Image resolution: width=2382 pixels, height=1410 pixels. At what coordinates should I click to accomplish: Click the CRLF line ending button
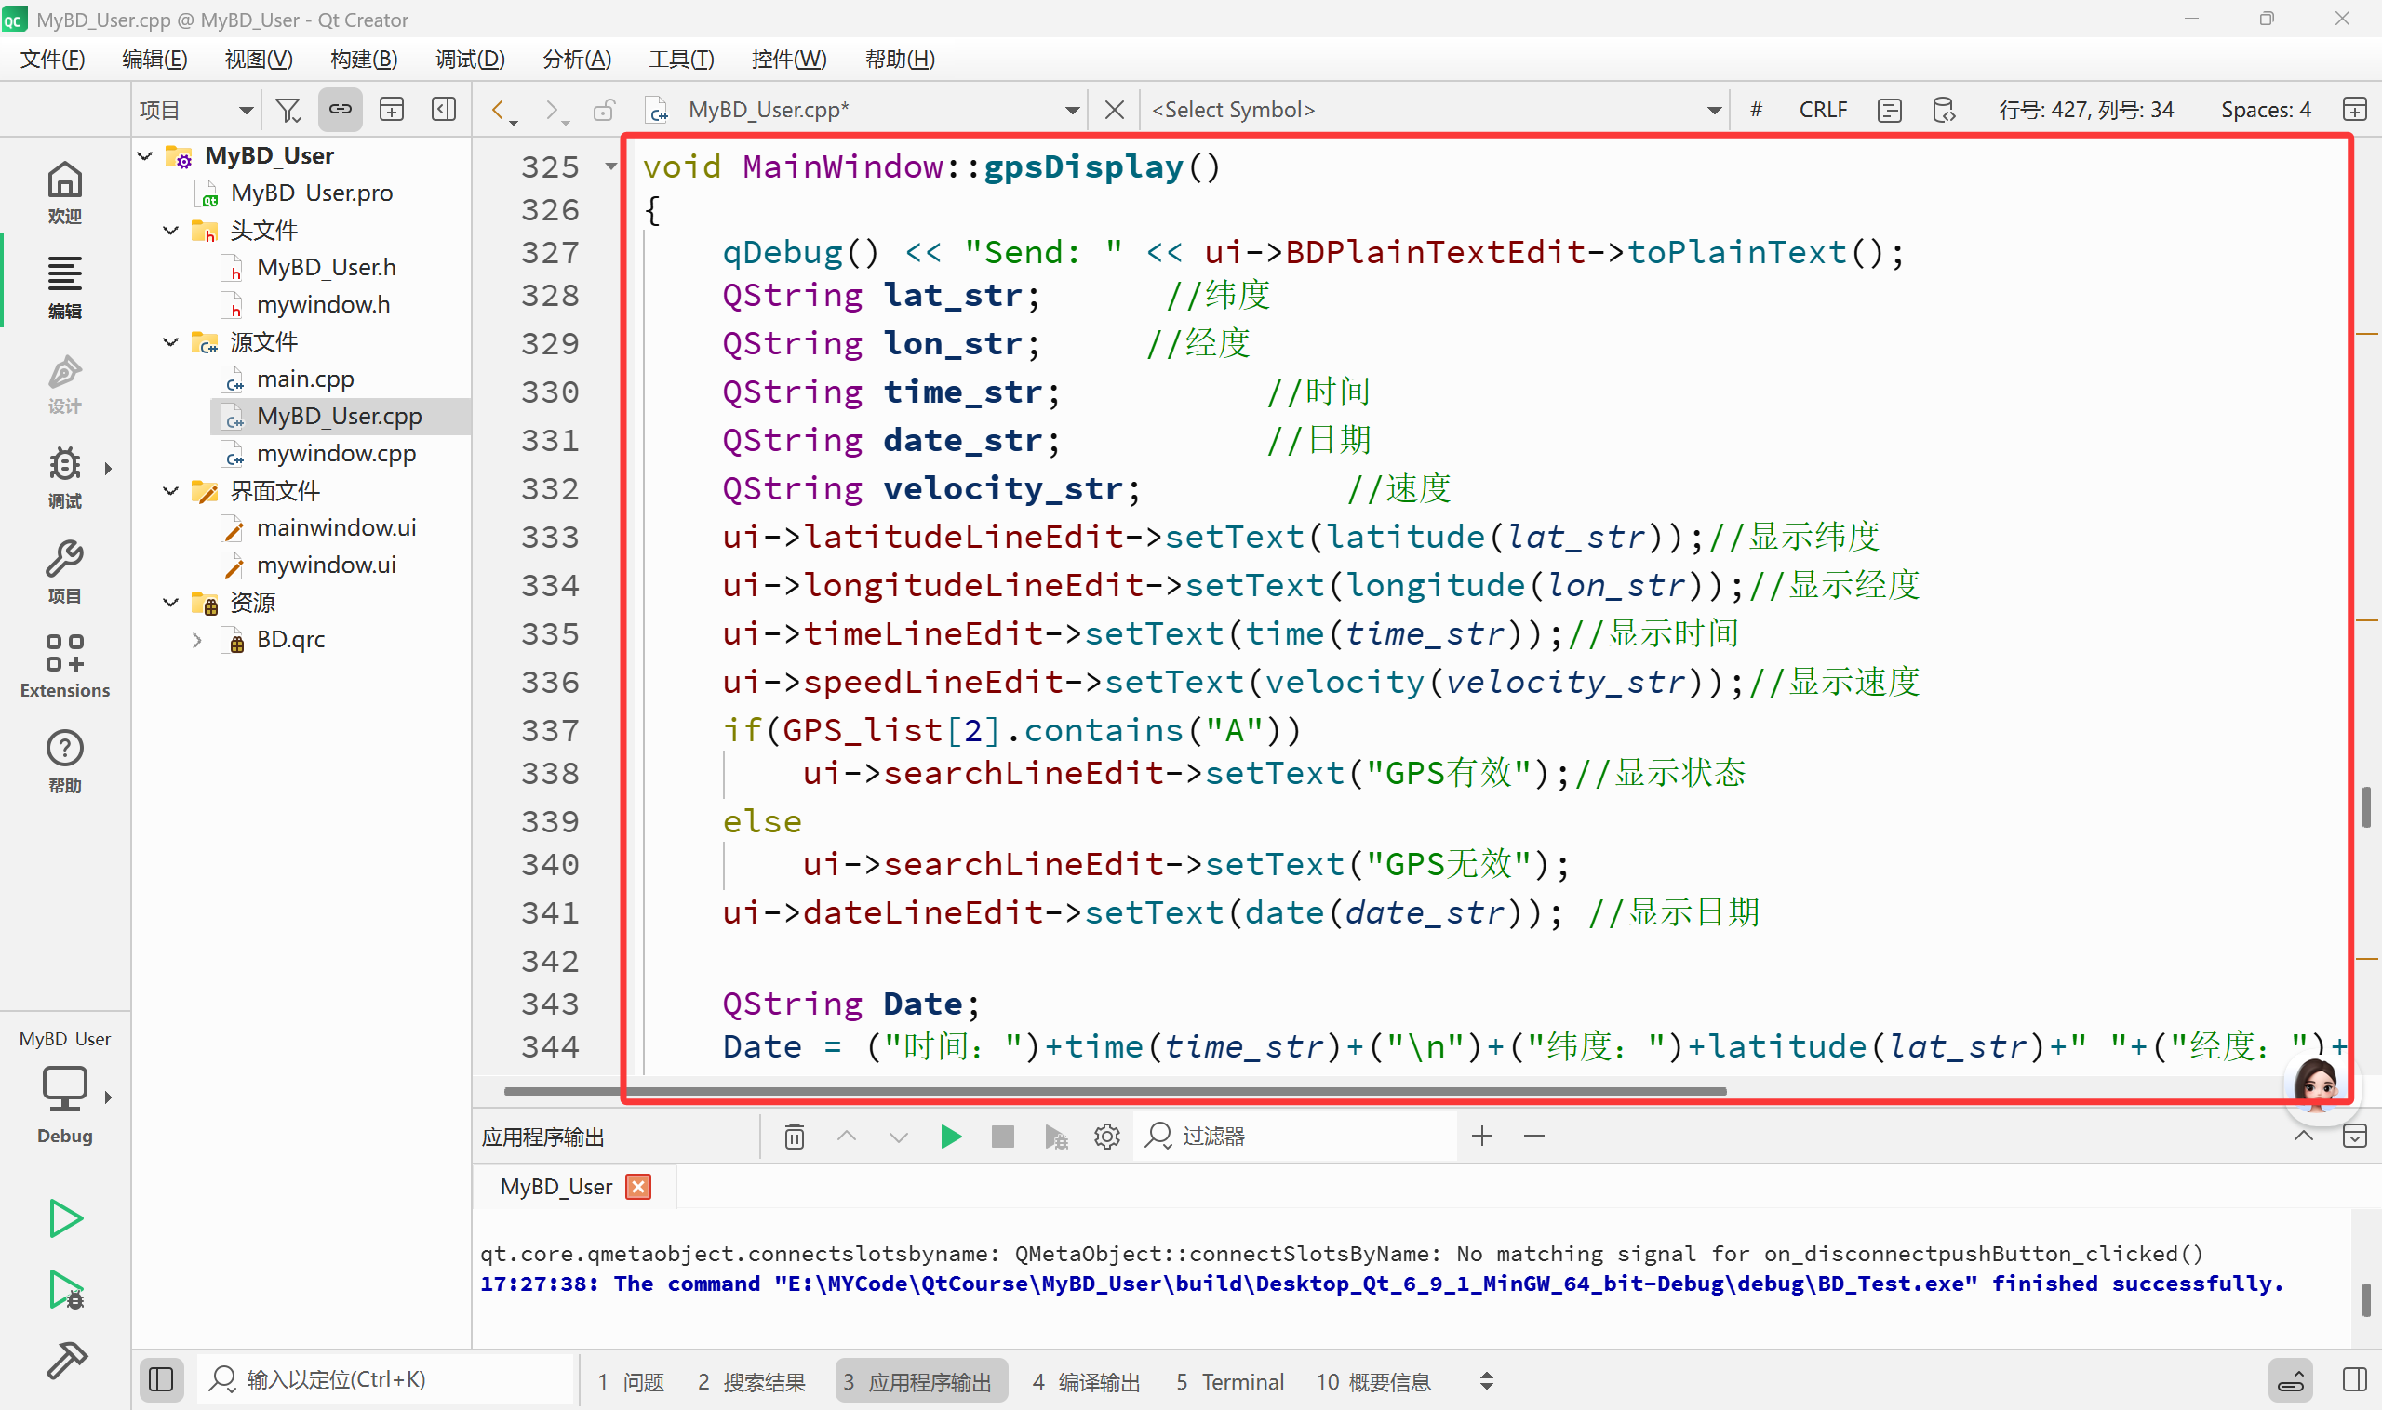(1822, 111)
